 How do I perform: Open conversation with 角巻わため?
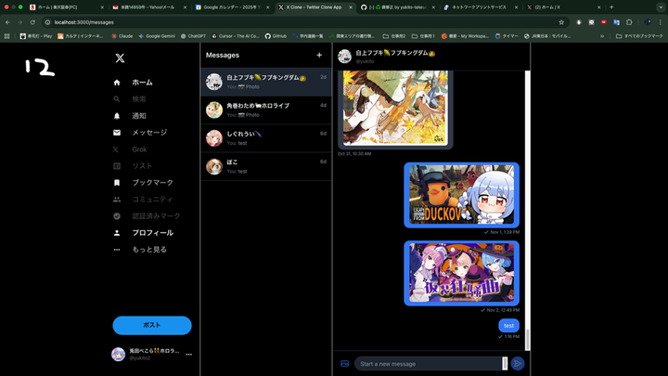pos(266,110)
